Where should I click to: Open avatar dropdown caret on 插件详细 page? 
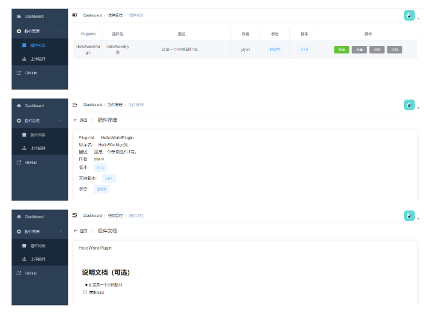419,108
